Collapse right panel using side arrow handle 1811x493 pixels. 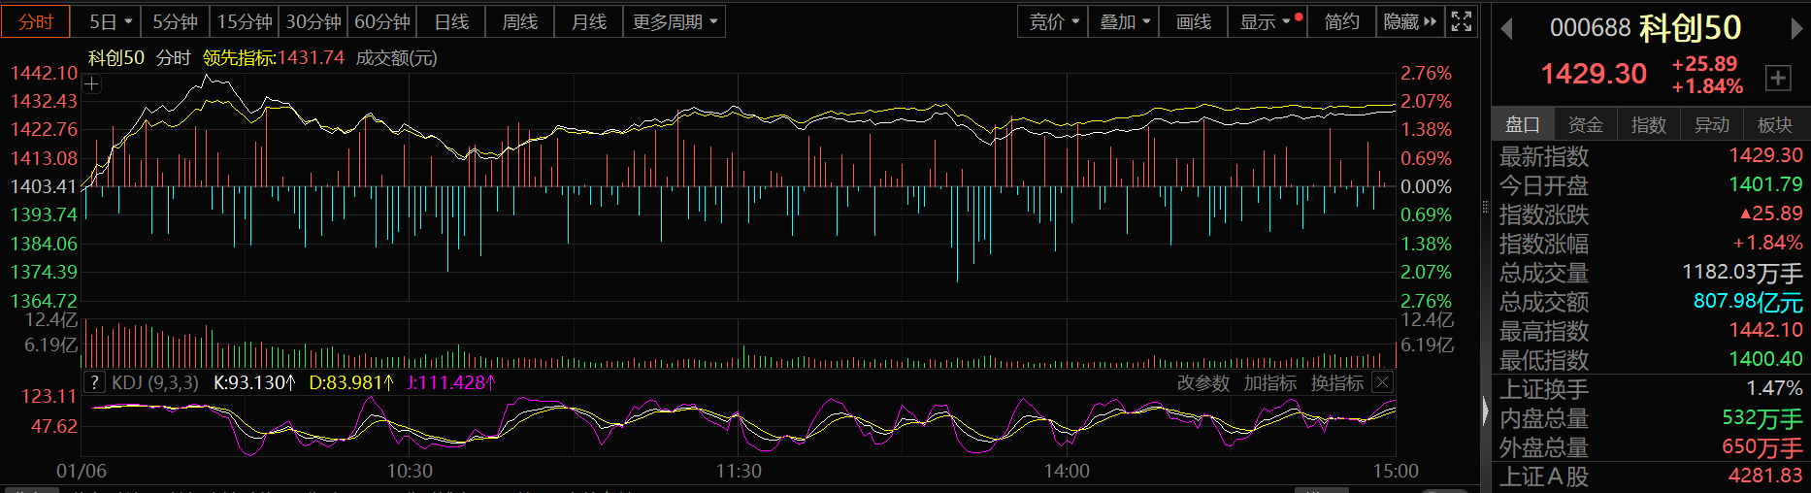point(1485,411)
